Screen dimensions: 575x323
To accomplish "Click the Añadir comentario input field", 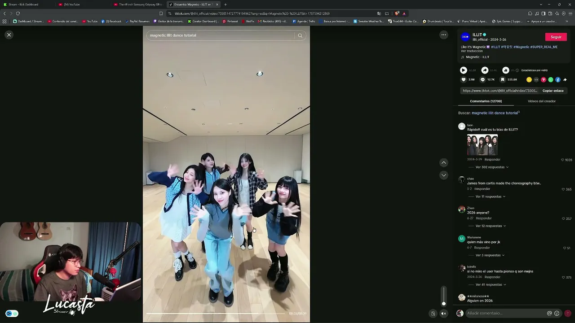I will click(x=505, y=313).
